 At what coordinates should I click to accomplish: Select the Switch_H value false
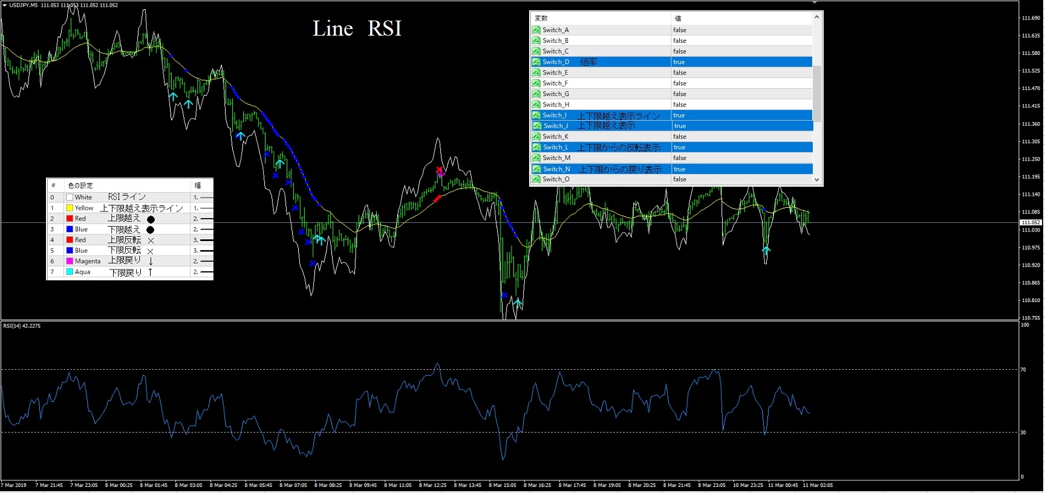pos(680,105)
